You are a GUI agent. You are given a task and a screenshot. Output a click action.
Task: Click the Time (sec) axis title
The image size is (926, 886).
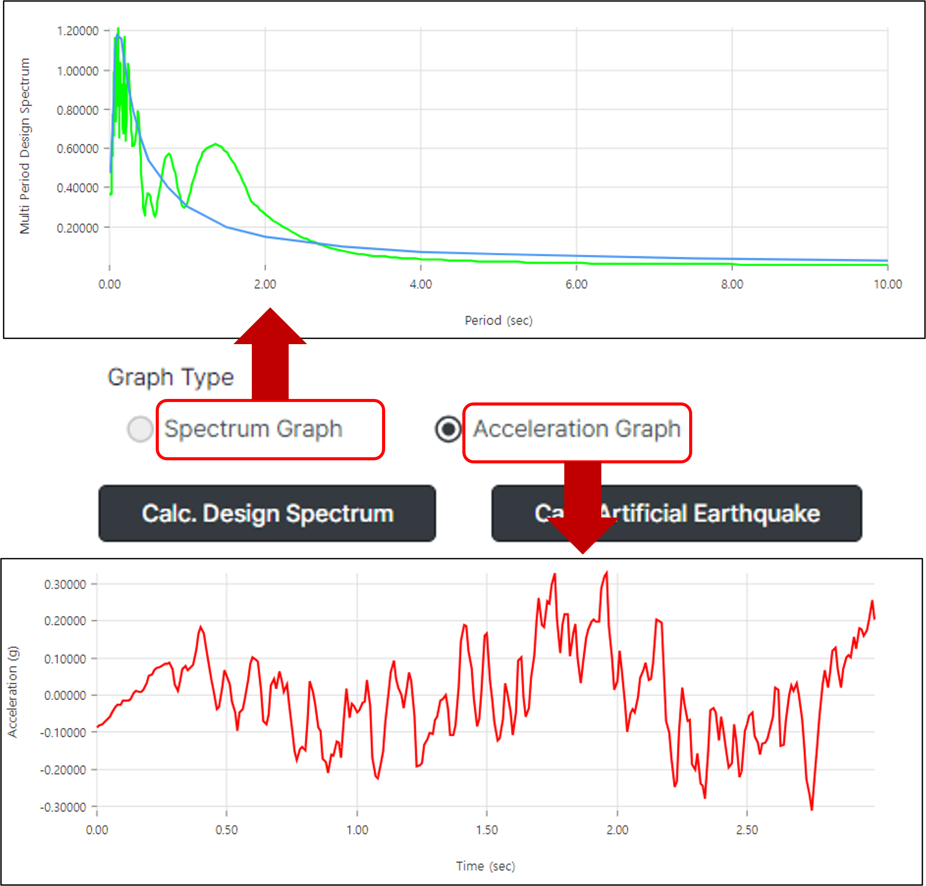pos(485,866)
